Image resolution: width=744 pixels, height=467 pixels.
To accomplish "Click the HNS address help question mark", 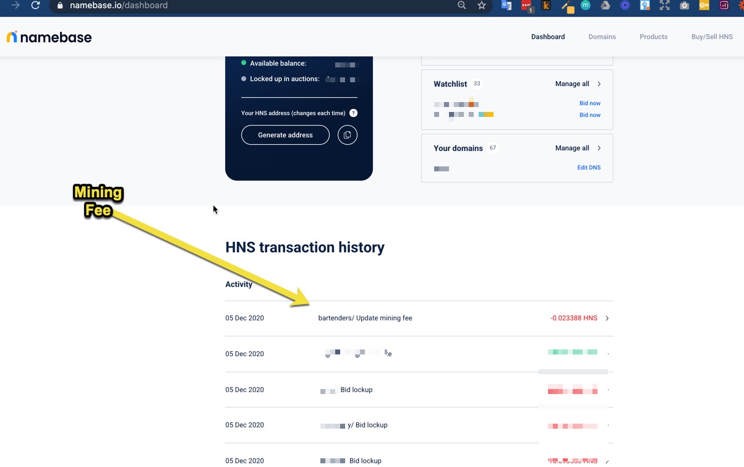I will click(353, 113).
